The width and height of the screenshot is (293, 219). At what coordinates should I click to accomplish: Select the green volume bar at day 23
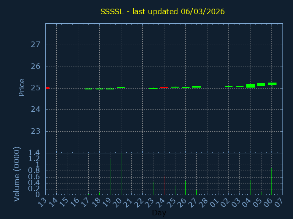(153, 188)
